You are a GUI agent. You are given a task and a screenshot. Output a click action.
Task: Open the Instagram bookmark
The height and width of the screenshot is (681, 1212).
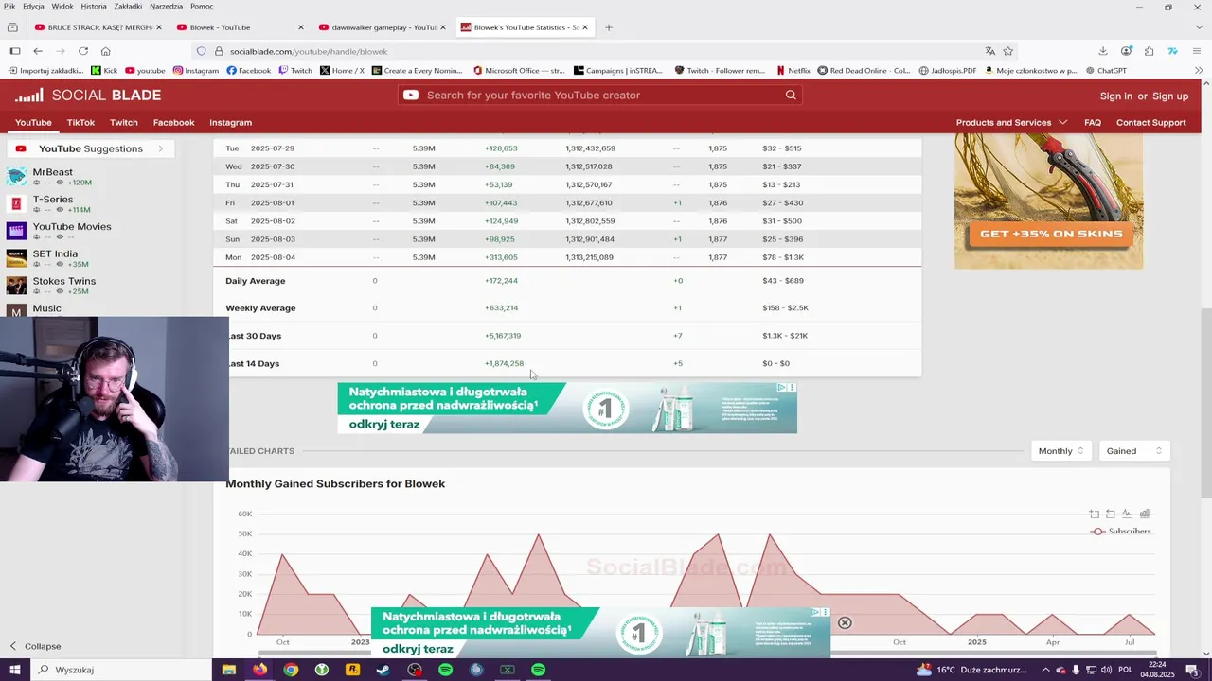pyautogui.click(x=196, y=71)
